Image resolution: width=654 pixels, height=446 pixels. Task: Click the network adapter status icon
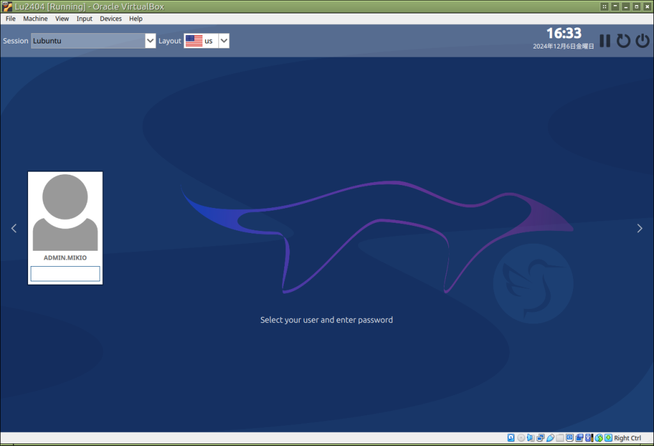(540, 438)
